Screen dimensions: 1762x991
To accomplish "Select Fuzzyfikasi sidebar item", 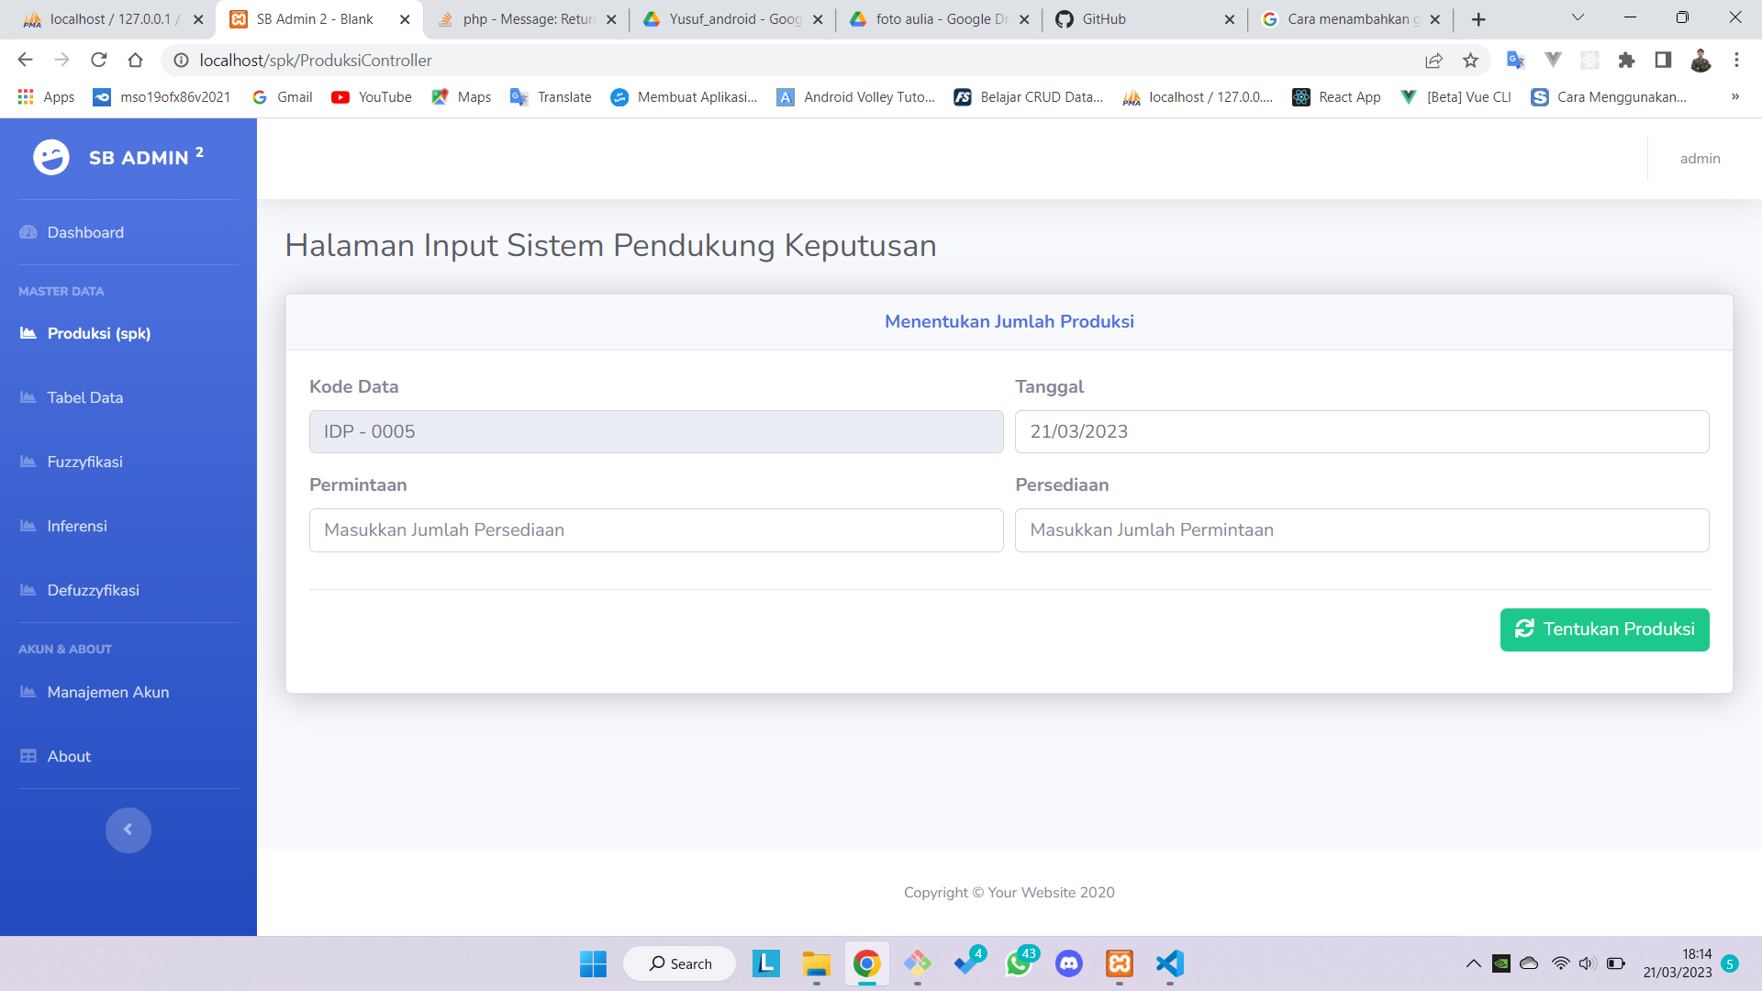I will click(x=84, y=462).
